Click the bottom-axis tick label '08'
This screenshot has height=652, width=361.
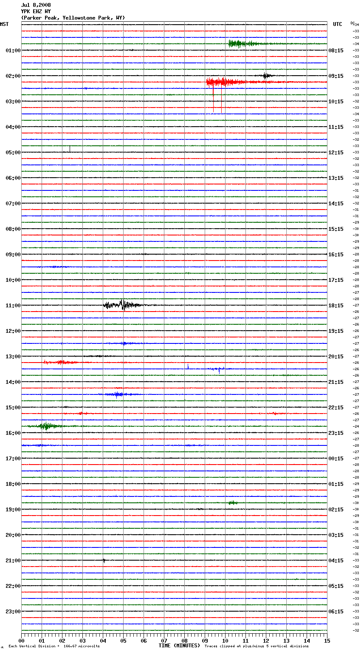click(184, 641)
